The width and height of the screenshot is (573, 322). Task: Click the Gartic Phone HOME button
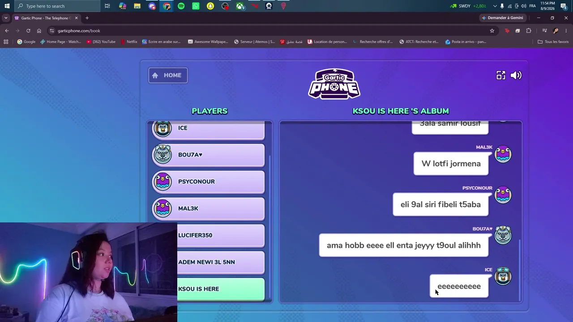click(168, 75)
